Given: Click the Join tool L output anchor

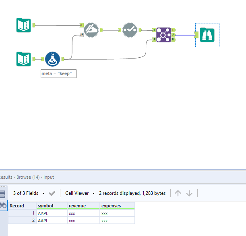Looking at the screenshot, I should (173, 30).
